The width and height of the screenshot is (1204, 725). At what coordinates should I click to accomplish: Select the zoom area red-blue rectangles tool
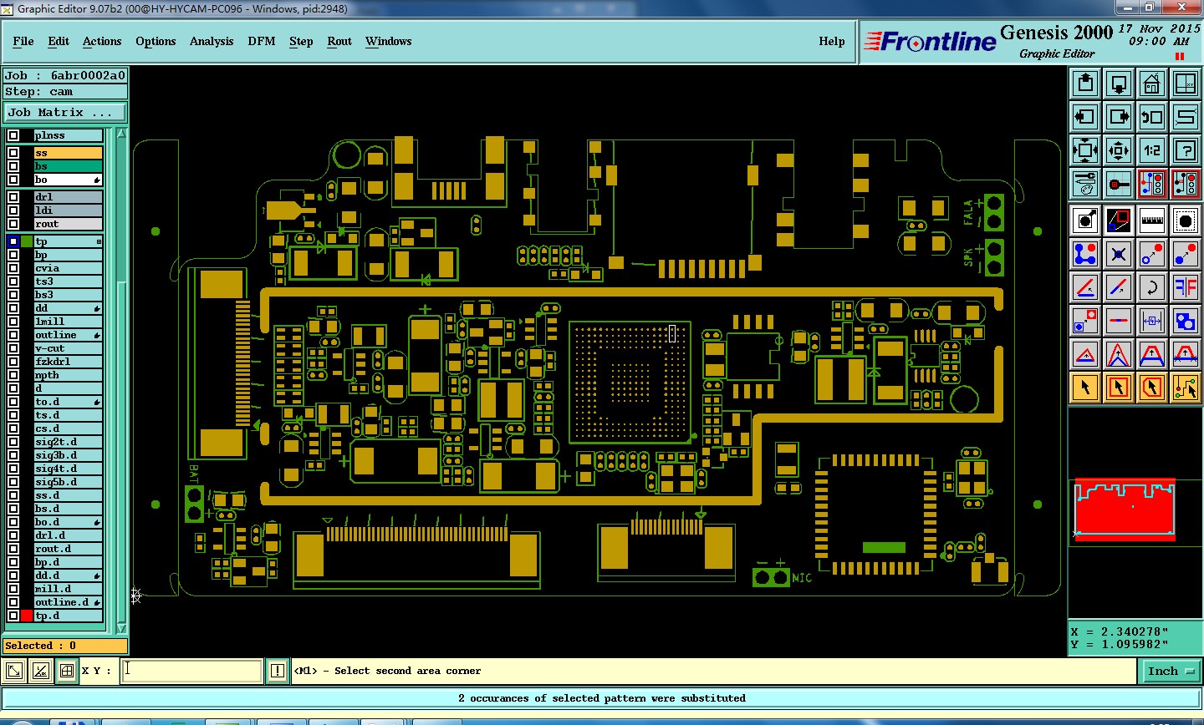1119,221
